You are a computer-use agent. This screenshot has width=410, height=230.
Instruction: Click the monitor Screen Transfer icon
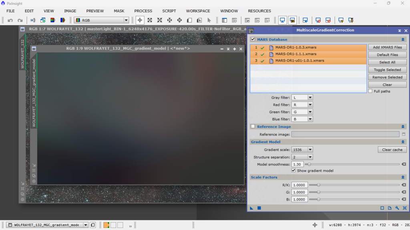click(x=282, y=20)
